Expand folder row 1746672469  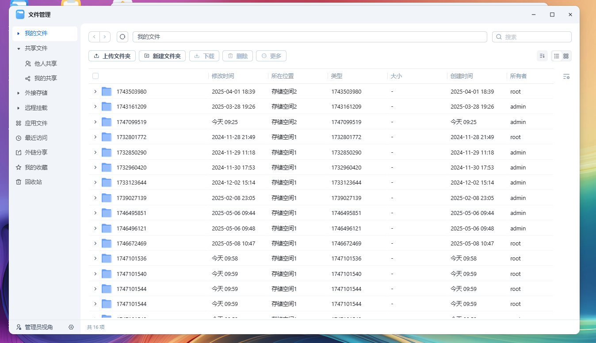(95, 243)
